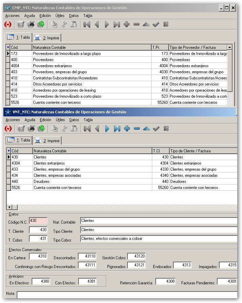The width and height of the screenshot is (242, 303).
Task: Go to next record in CMP_NTC toolbar
Action: [107, 24]
